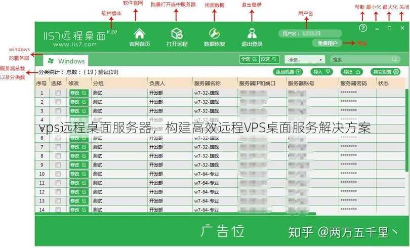Open the -全部- group filter dropdown
Screen dimensions: 410x248
[305, 60]
